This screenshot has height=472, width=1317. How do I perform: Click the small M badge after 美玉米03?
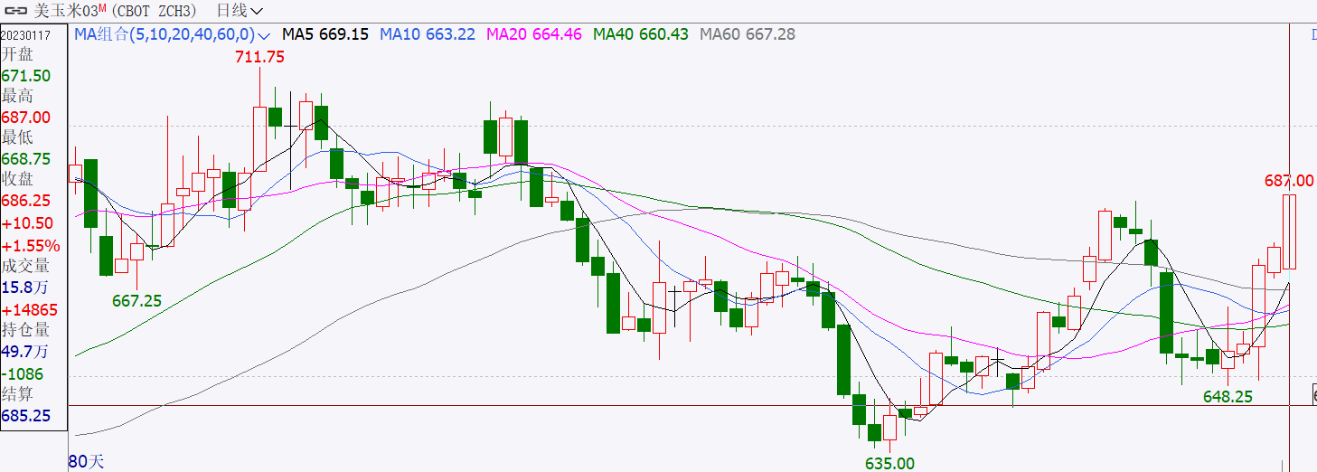click(x=101, y=8)
